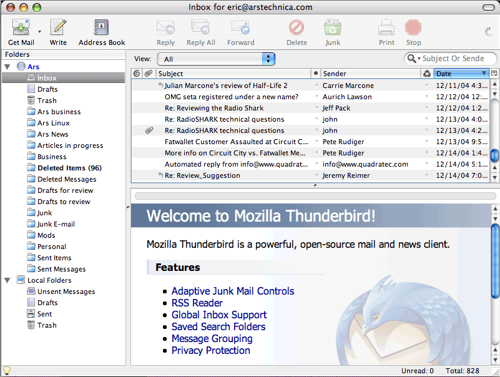Open the Adaptive Junk Mail Controls link
500x377 pixels.
(x=233, y=291)
